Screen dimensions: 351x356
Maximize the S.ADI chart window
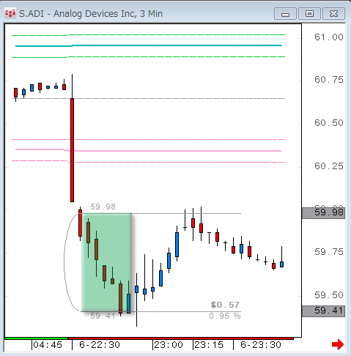(x=309, y=14)
